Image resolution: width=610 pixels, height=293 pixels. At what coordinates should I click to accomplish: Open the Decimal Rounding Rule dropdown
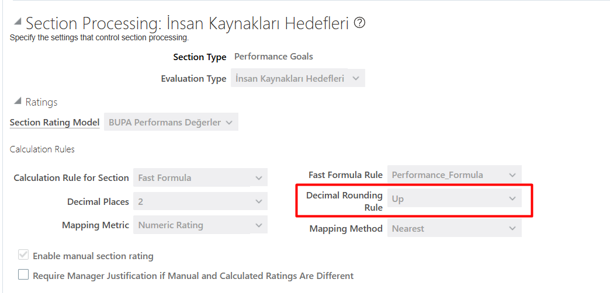tap(455, 198)
